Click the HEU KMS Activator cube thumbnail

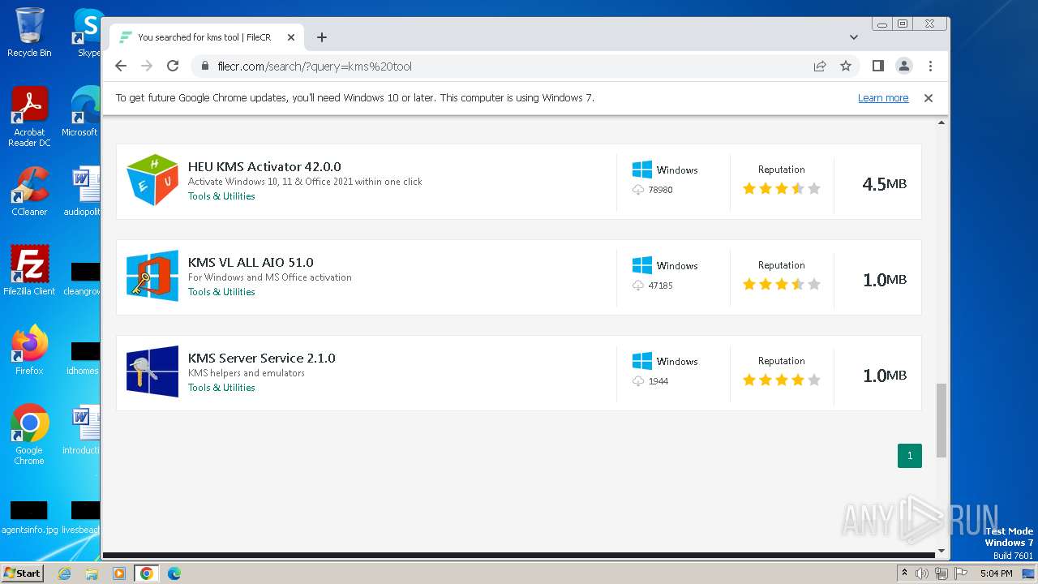(152, 180)
